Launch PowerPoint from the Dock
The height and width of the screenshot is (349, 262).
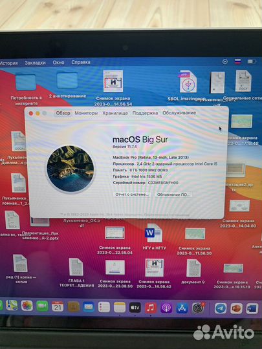pos(236,309)
